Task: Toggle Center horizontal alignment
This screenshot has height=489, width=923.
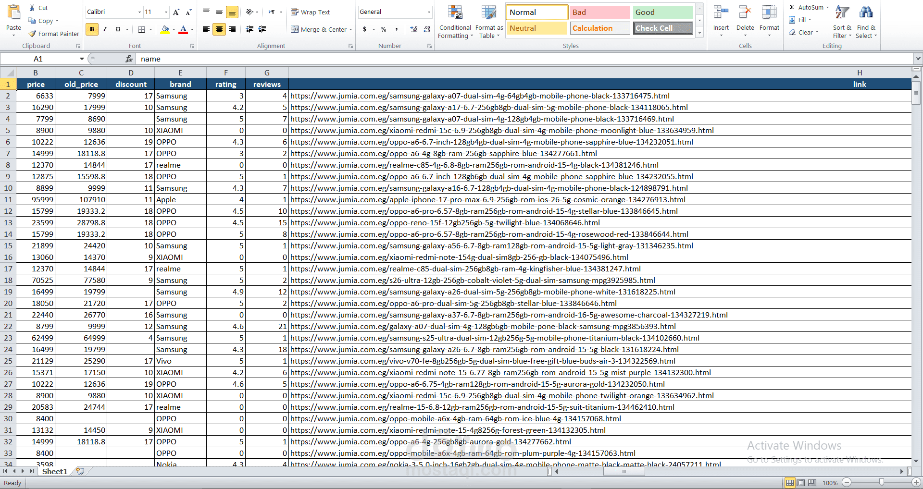Action: (x=219, y=29)
